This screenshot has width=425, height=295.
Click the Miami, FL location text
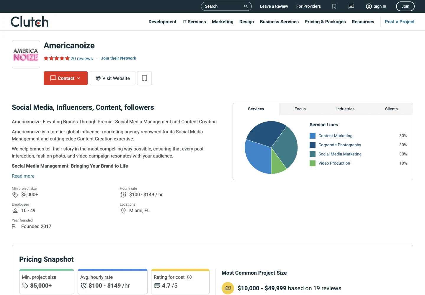tap(139, 211)
